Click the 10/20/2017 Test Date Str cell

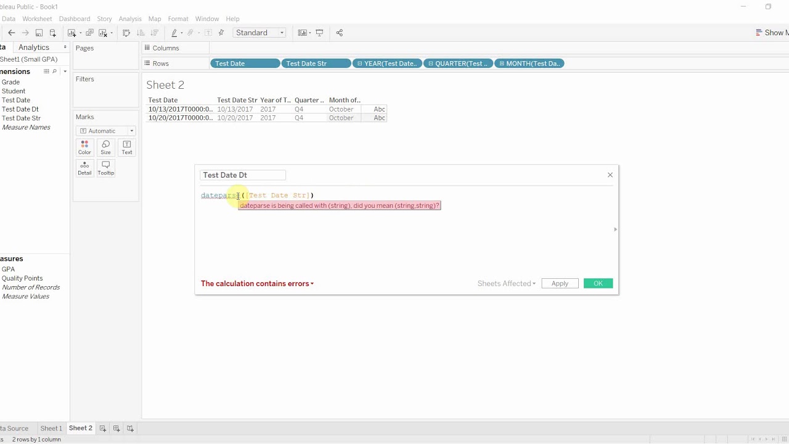click(235, 118)
